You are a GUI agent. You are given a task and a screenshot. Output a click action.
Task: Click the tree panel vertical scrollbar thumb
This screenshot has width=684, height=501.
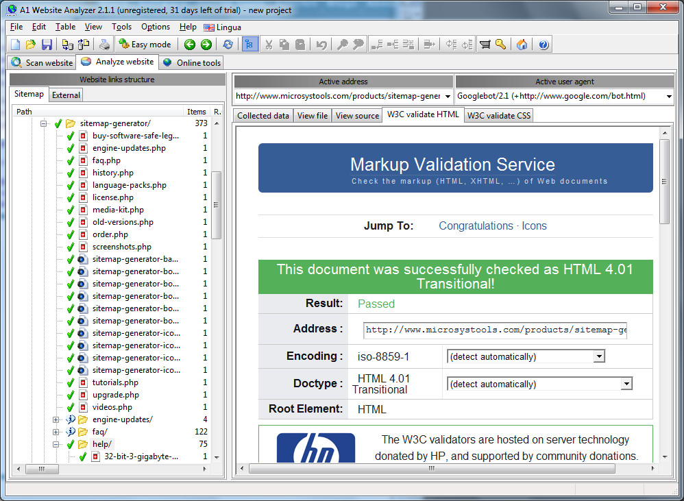216,205
